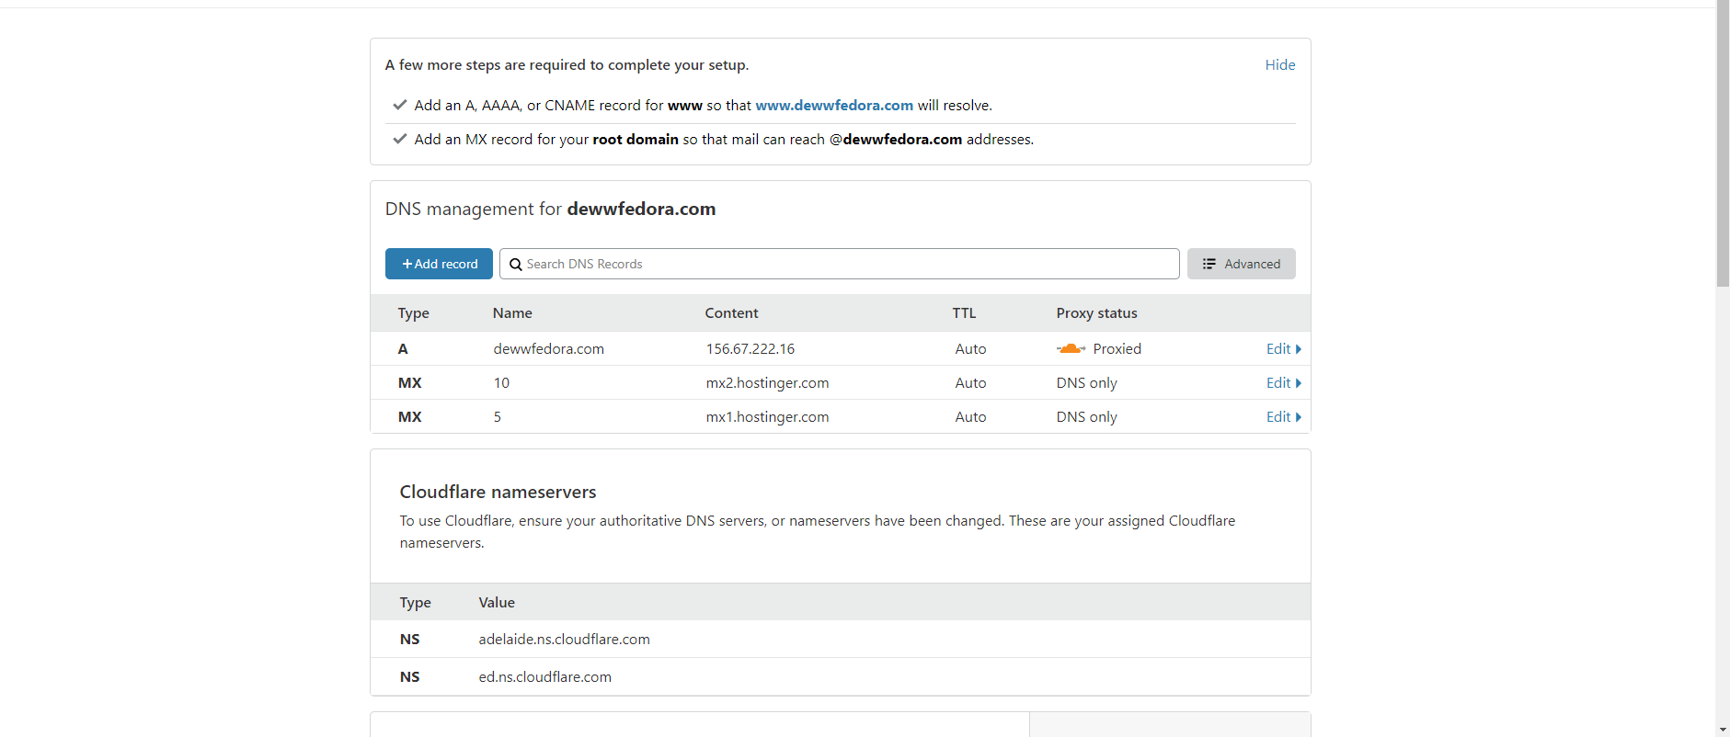Edit the A record for dewwfedora.com

tap(1283, 348)
